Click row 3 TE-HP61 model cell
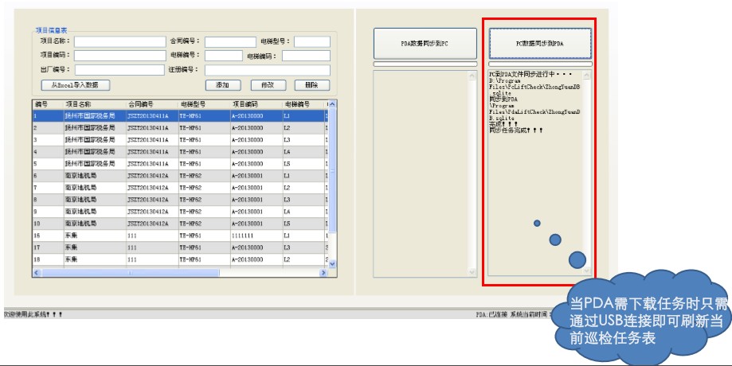This screenshot has height=366, width=732. (x=205, y=140)
